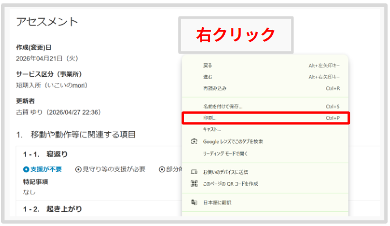Click updater text 古賀 ゆり
Screen dimensions: 390x226
coord(29,112)
